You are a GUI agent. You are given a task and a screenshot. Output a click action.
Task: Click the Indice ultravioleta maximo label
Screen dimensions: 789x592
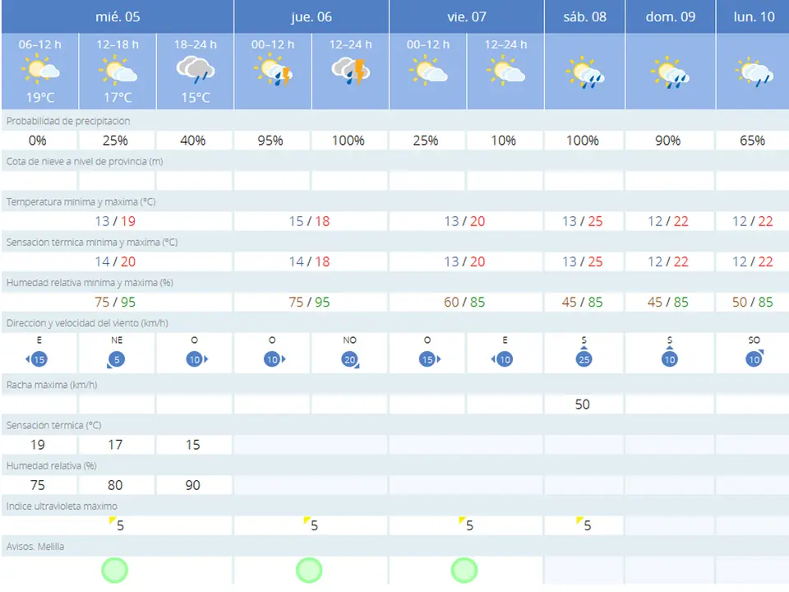(62, 506)
